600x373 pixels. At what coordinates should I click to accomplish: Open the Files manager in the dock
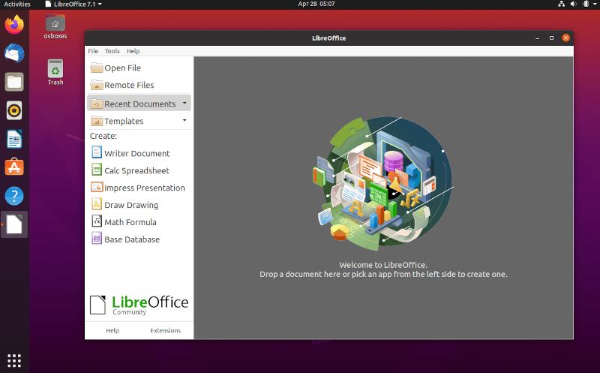tap(14, 82)
